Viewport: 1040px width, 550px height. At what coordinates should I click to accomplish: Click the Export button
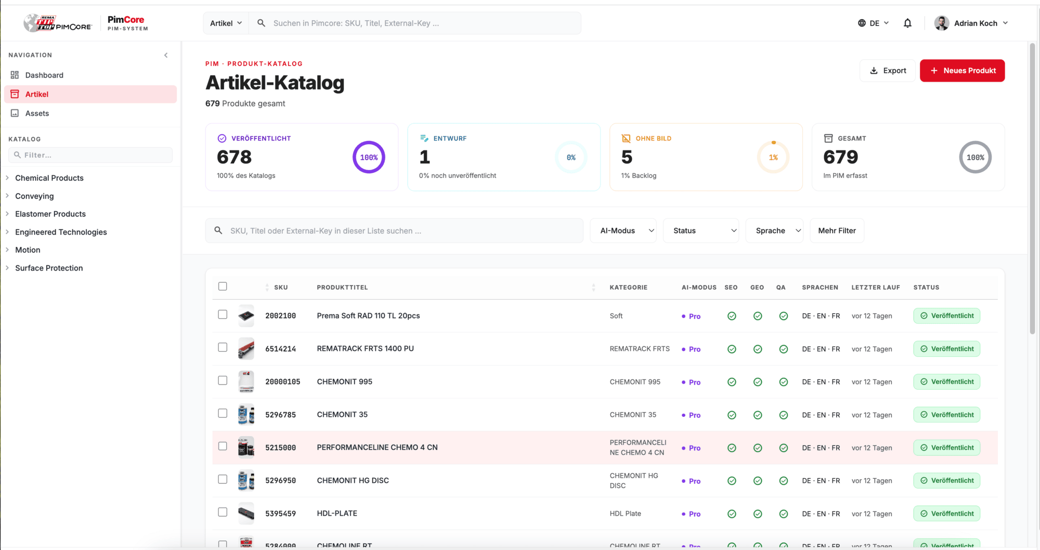(888, 71)
